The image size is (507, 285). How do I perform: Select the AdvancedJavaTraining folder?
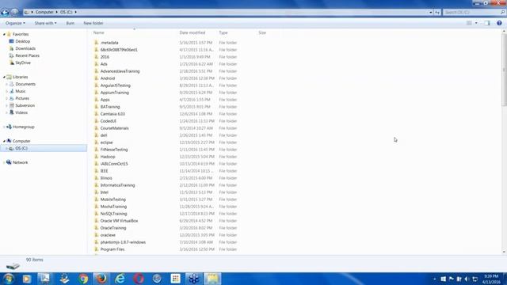pyautogui.click(x=120, y=71)
